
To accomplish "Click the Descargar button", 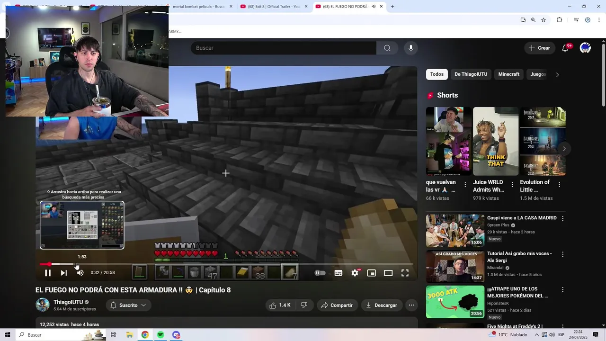I will point(382,305).
